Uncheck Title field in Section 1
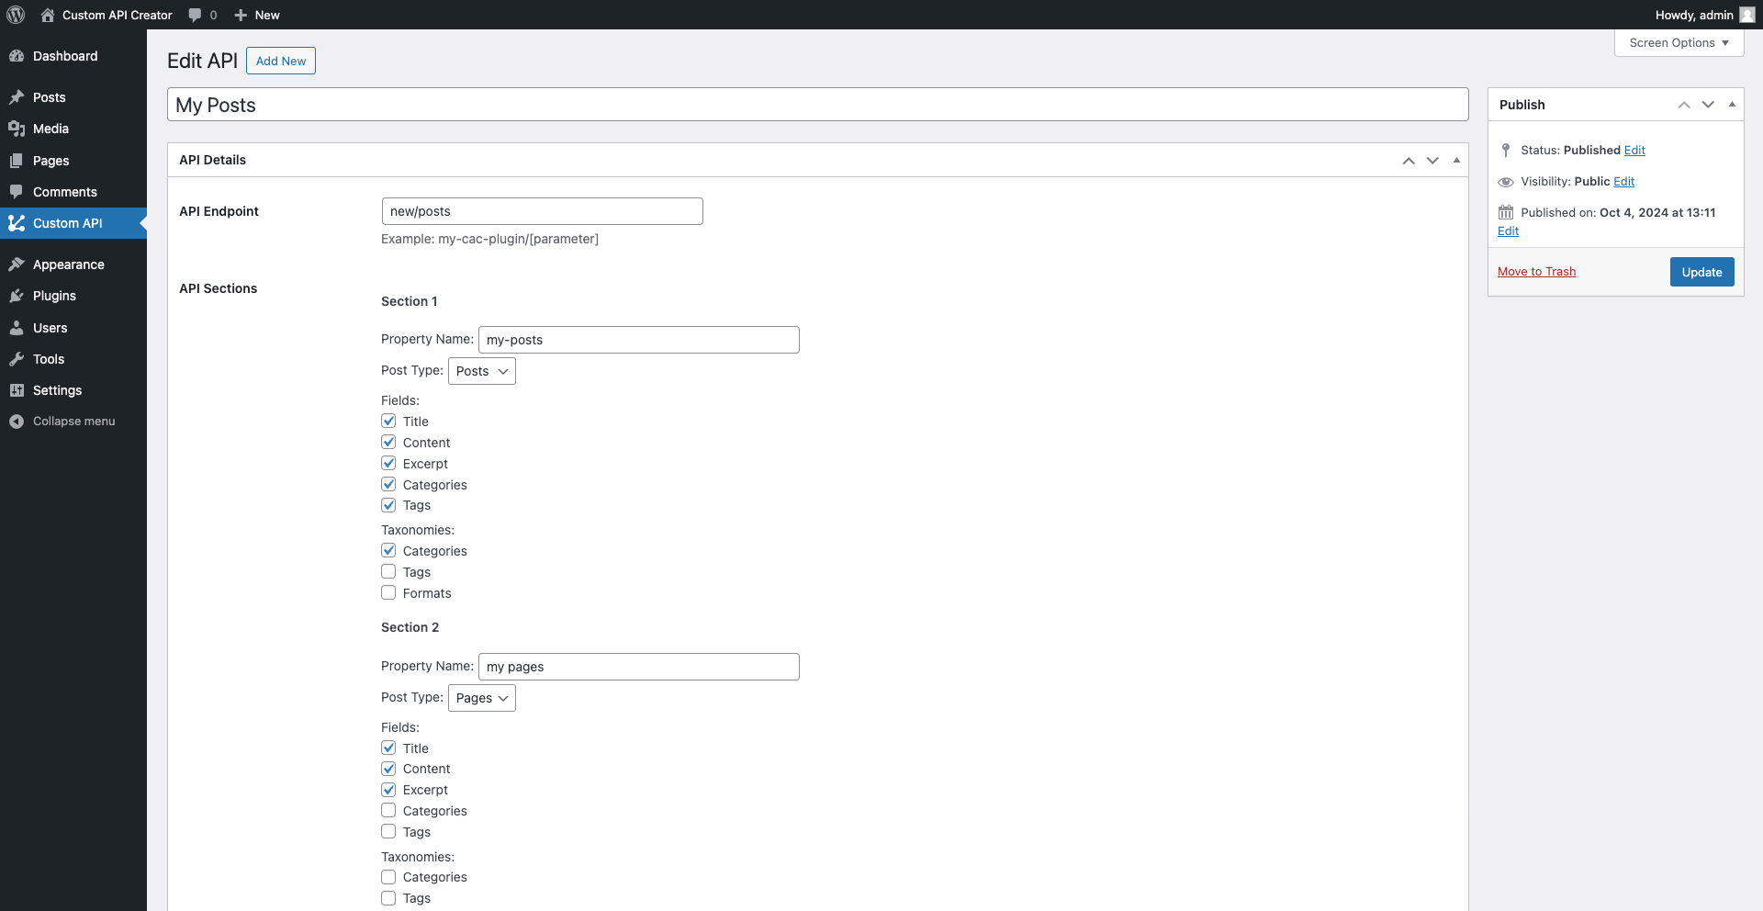This screenshot has width=1763, height=911. coord(388,421)
